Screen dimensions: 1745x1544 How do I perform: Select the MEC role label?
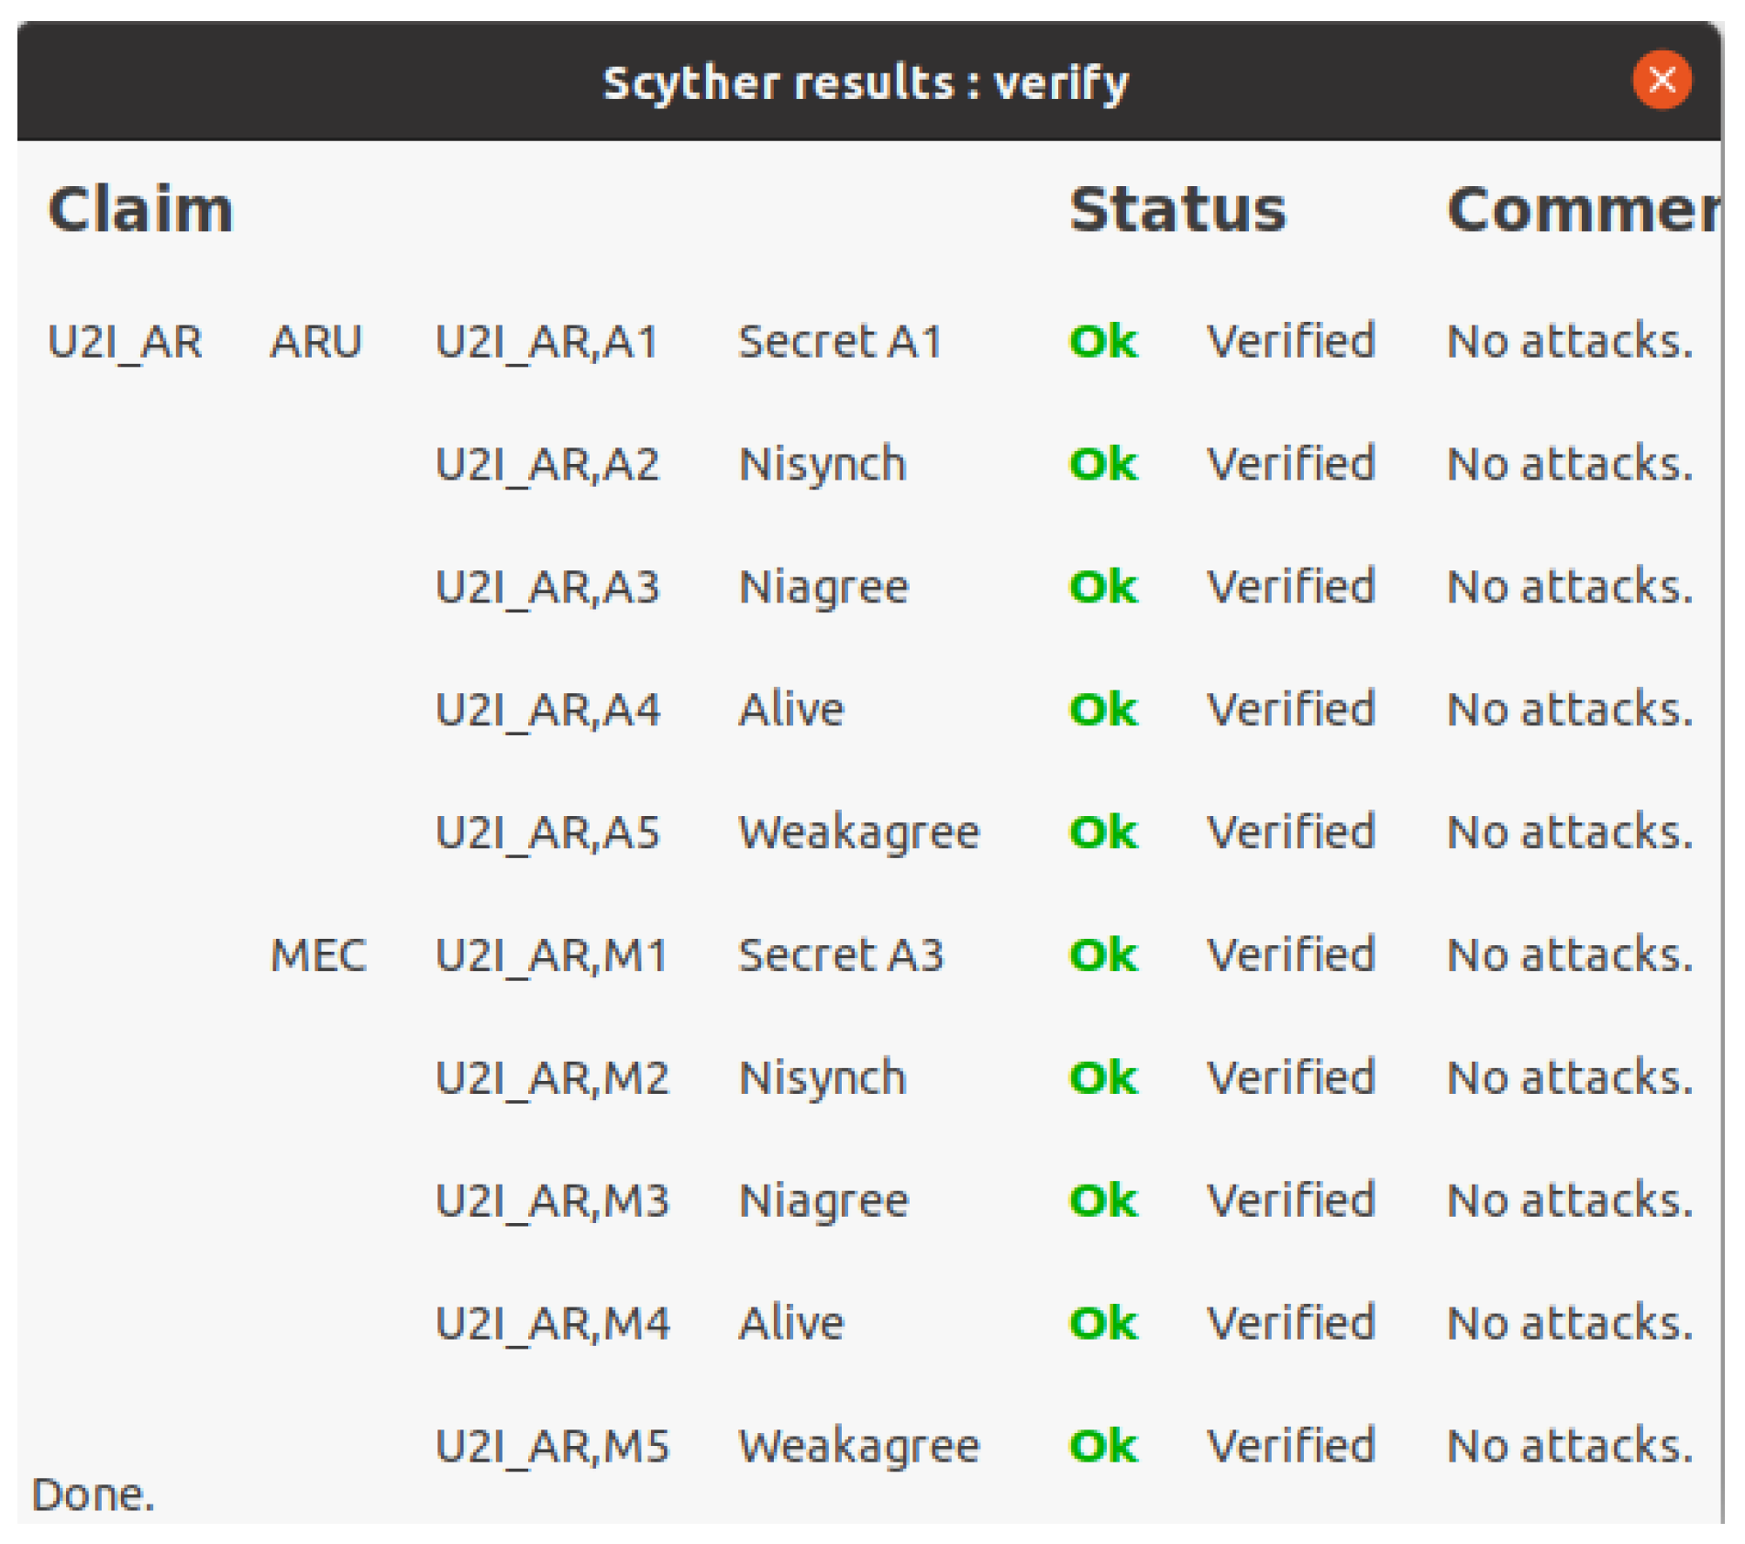[x=318, y=955]
